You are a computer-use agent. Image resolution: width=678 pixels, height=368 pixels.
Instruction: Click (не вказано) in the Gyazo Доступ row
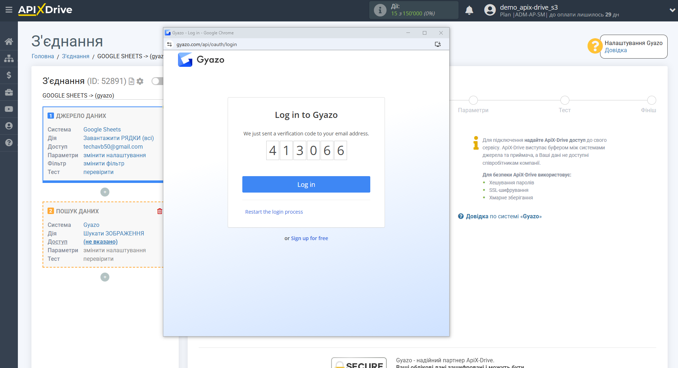pos(100,242)
